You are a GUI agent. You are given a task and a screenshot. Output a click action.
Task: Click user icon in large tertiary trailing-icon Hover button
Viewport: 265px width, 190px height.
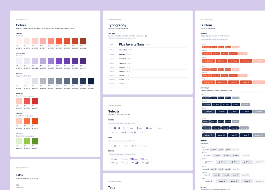pos(224,181)
